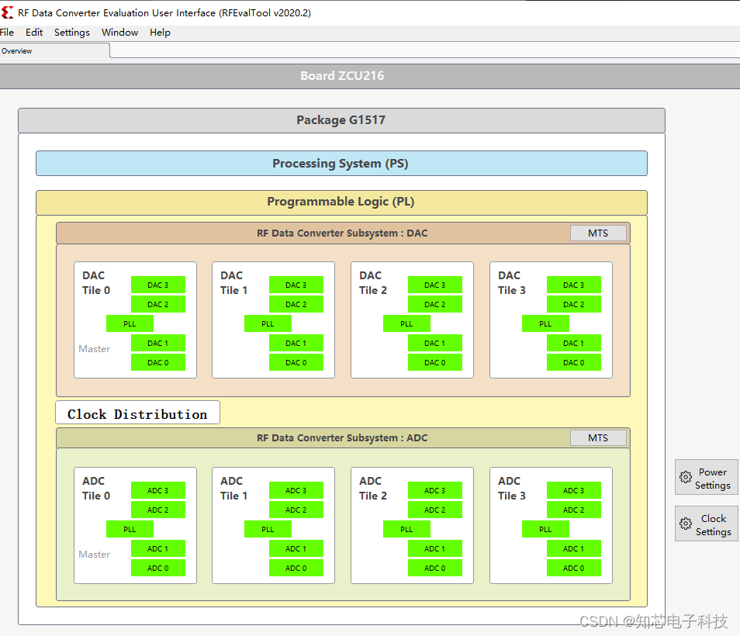Select ADC 2 in ADC Tile 0
This screenshot has width=740, height=636.
tap(157, 510)
